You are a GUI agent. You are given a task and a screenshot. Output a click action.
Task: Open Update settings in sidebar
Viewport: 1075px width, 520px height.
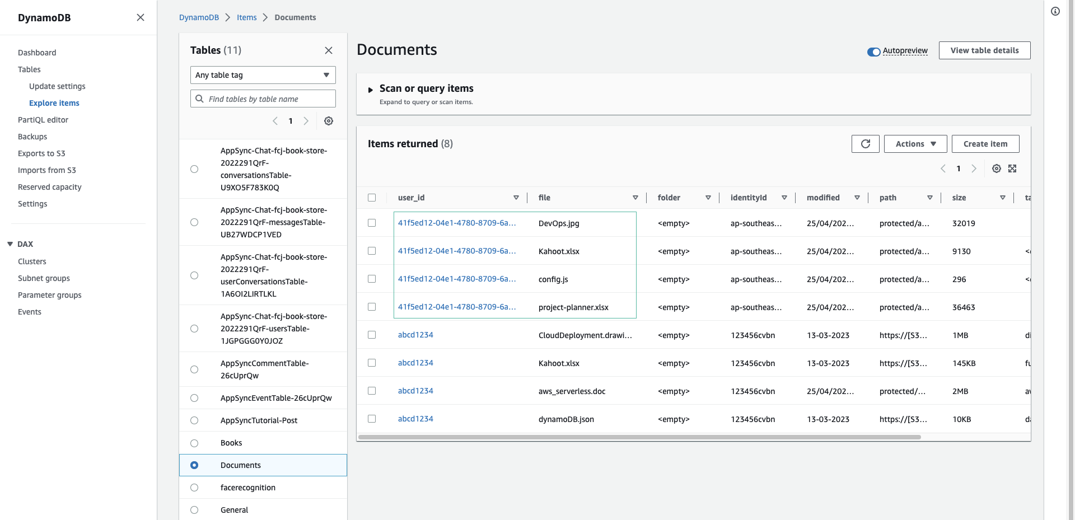pyautogui.click(x=57, y=86)
